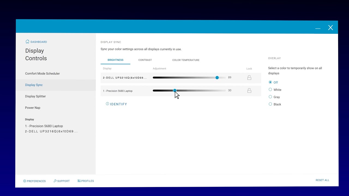Click the brightness value 89
The width and height of the screenshot is (349, 196).
(230, 78)
